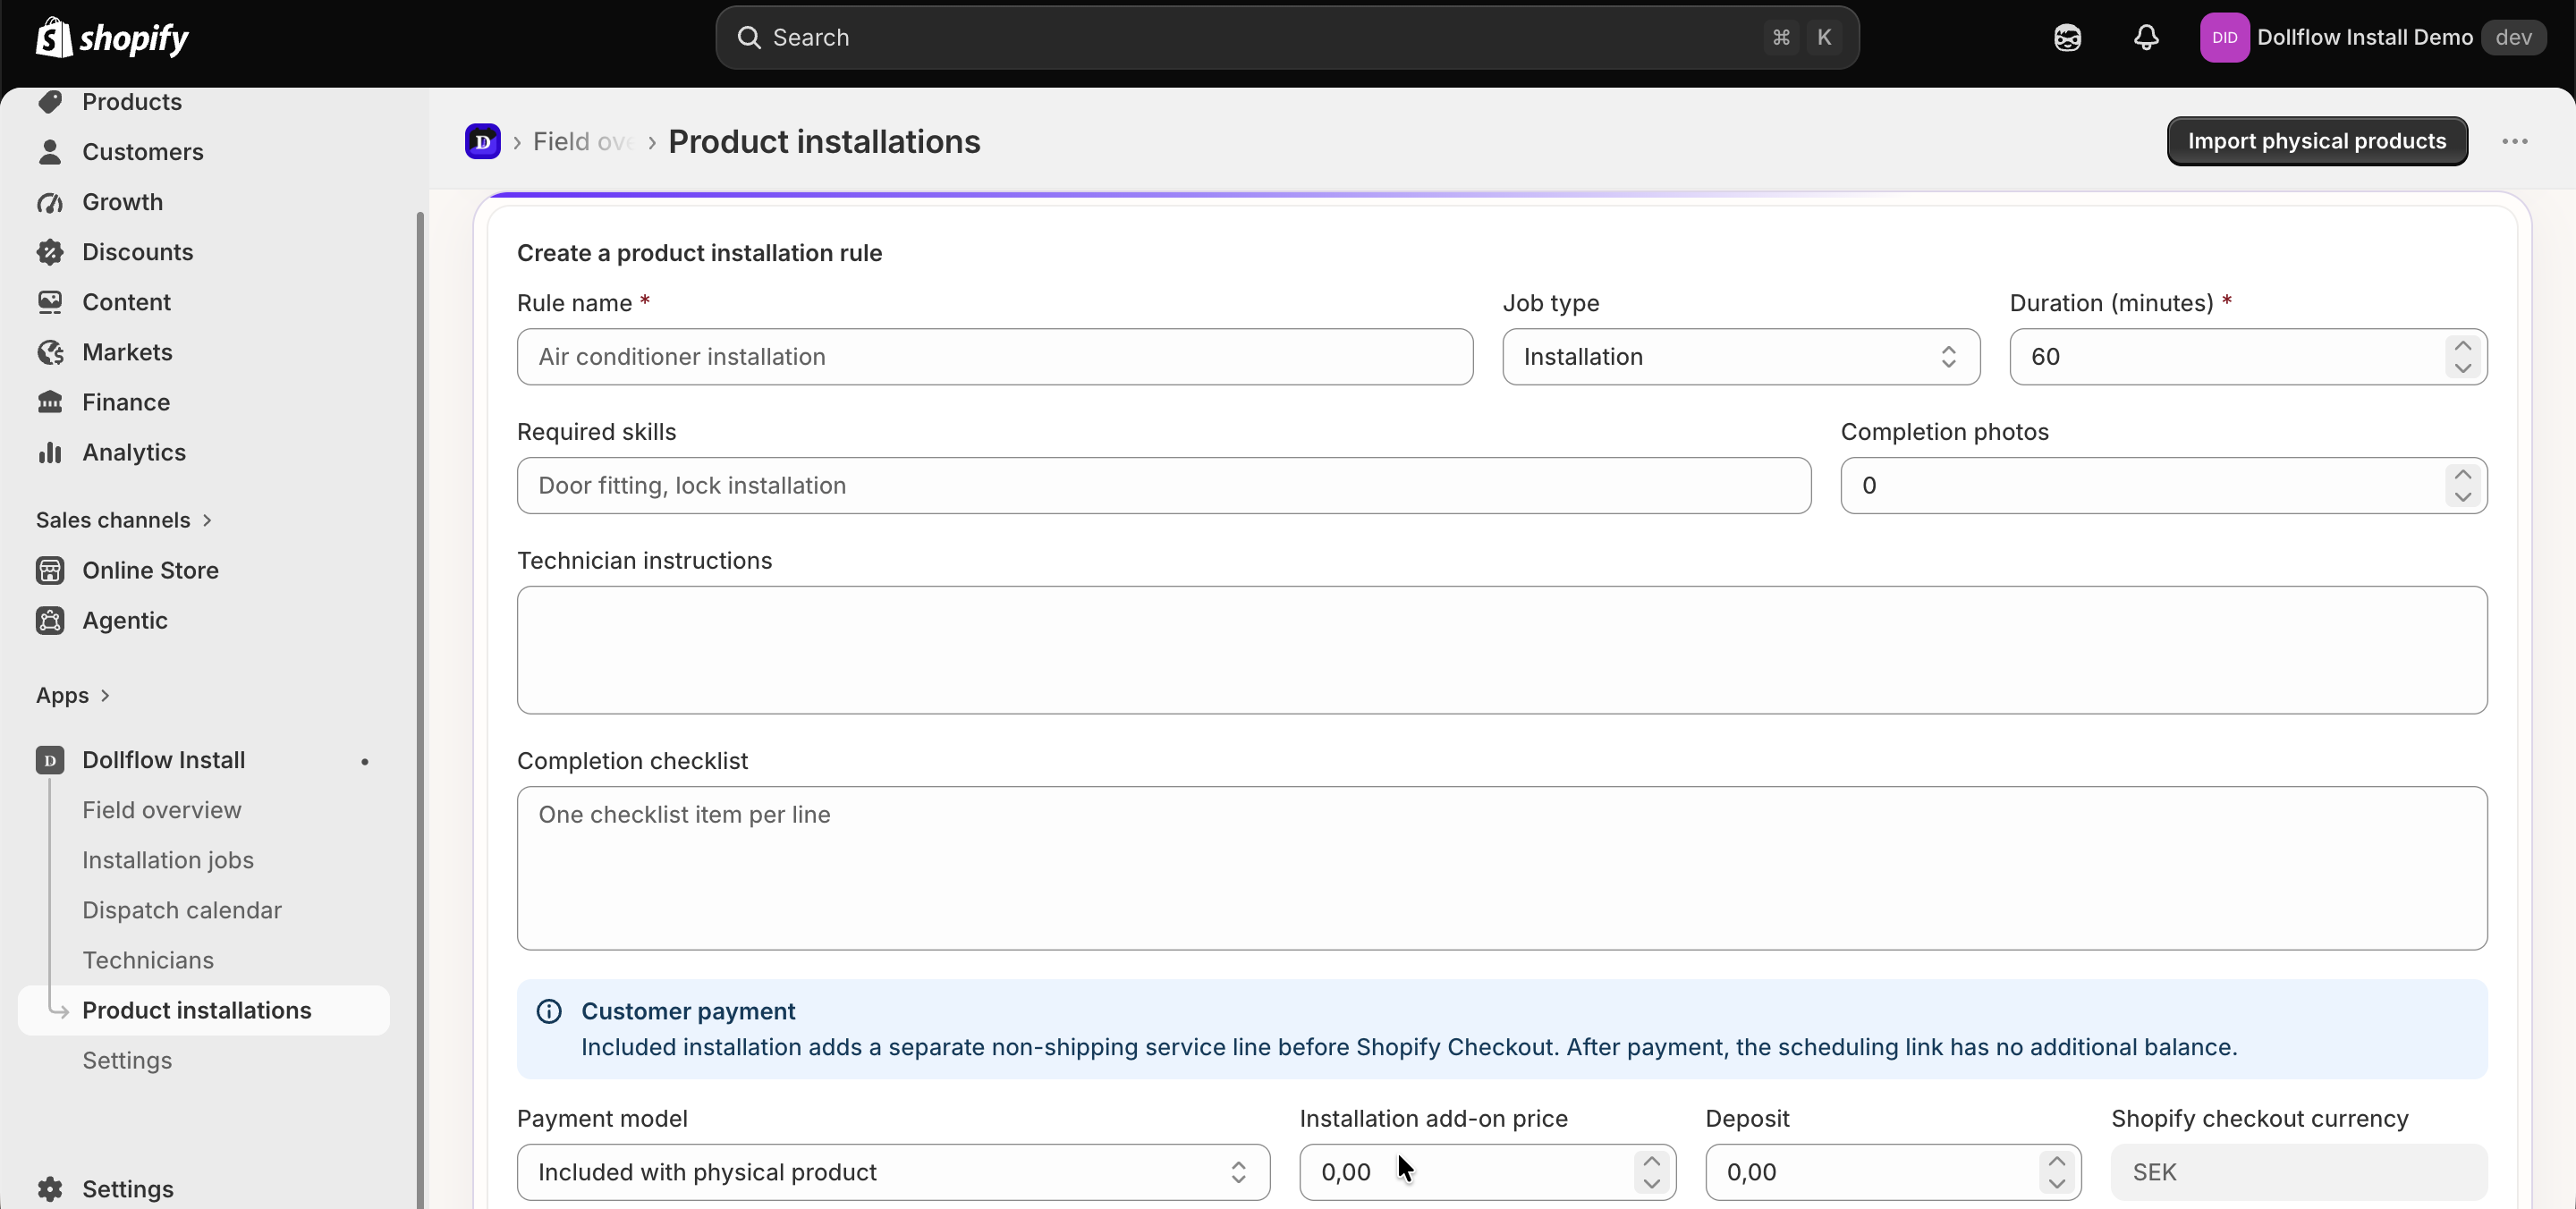Click the Completion checklist text area
This screenshot has width=2576, height=1209.
click(1502, 868)
